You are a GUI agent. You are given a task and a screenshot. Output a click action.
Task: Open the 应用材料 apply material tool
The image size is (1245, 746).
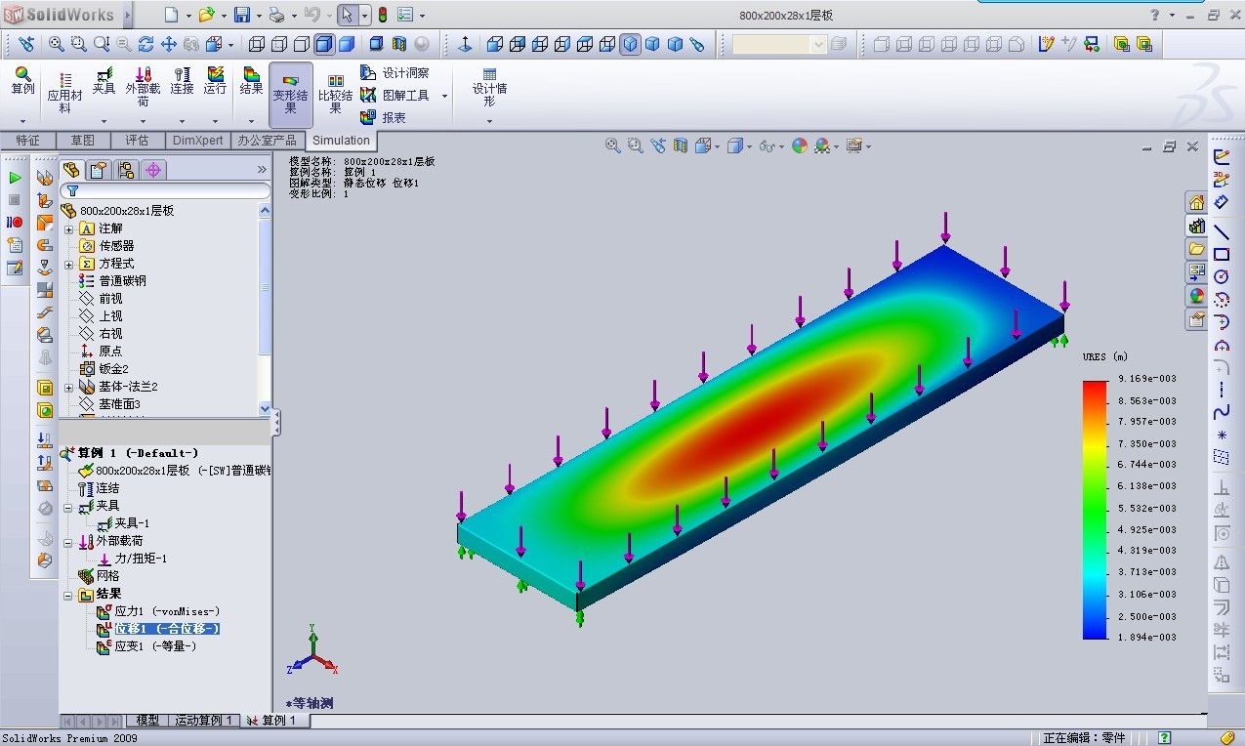64,92
